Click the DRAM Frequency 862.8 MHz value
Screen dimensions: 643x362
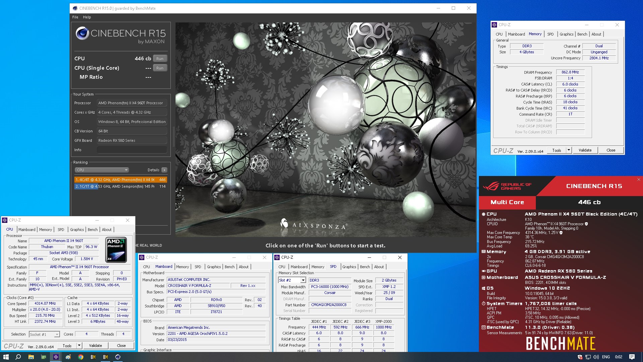coord(570,72)
